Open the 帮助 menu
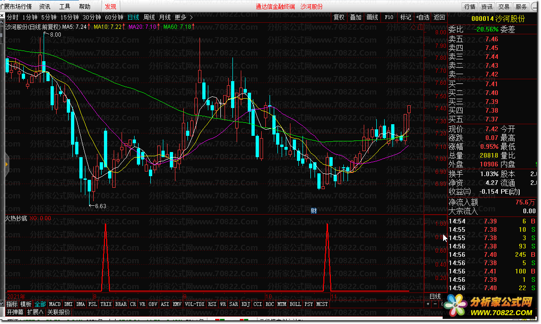Screen dimensions: 541x324 (84, 6)
